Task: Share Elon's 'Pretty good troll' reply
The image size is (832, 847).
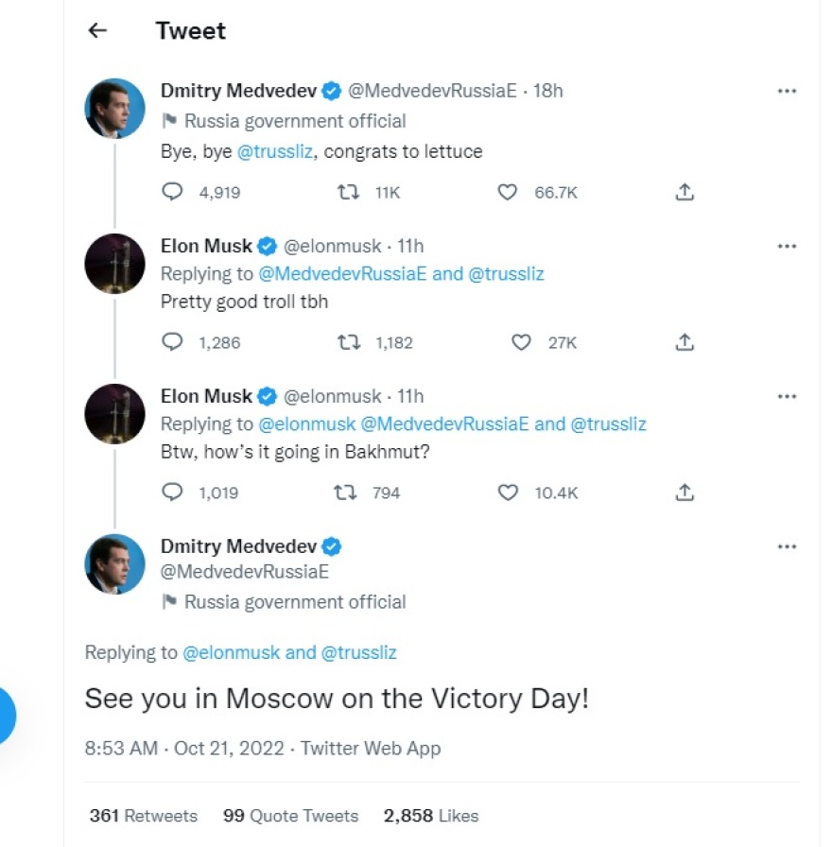Action: tap(685, 342)
